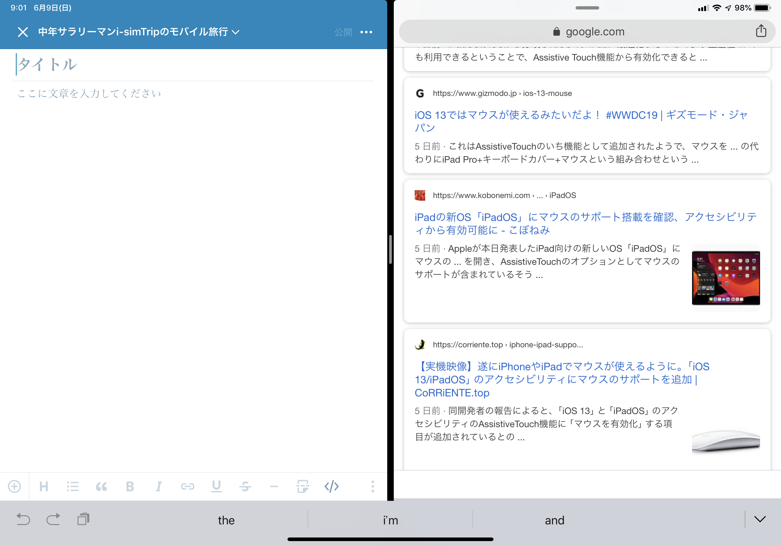Image resolution: width=781 pixels, height=546 pixels.
Task: Choose the 'the' keyboard suggestion
Action: click(226, 520)
